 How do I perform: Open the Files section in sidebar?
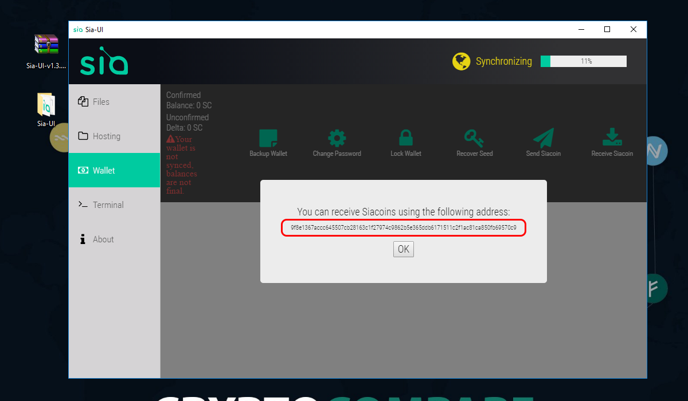point(114,101)
